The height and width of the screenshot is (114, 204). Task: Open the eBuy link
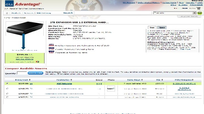coord(173,5)
